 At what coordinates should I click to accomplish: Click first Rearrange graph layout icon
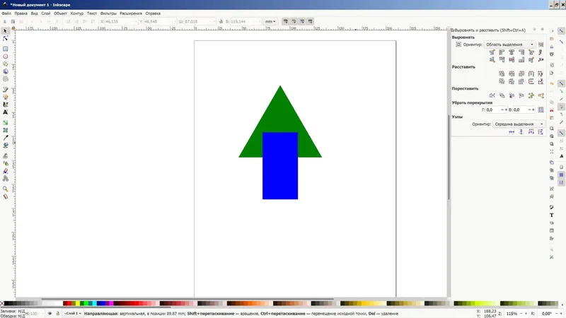click(492, 95)
